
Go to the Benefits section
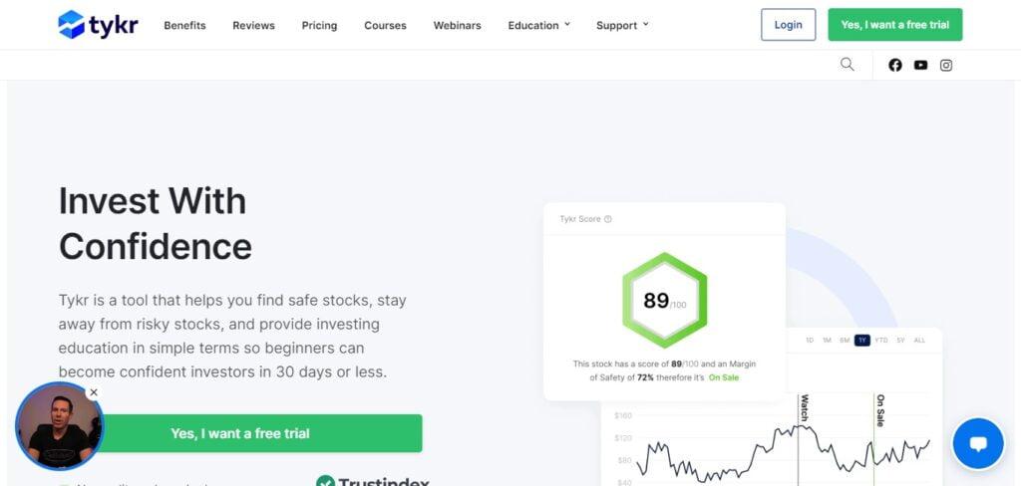[184, 25]
